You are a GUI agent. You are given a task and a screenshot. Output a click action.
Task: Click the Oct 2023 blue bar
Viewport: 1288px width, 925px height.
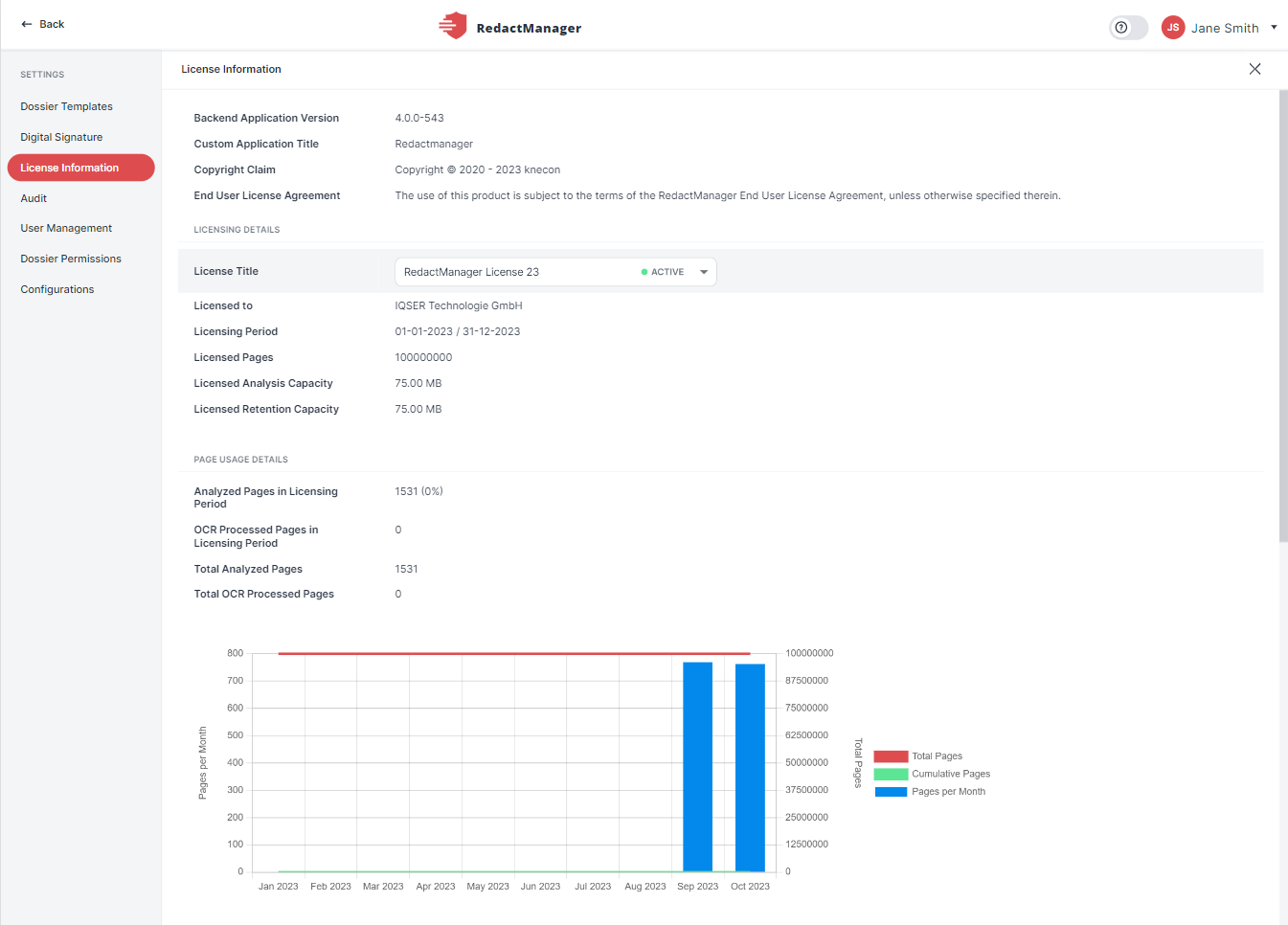[750, 767]
